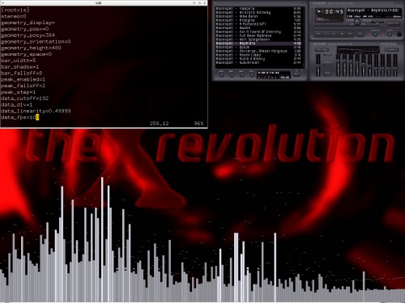Click the geometry_height=480 line in vim
This screenshot has height=303, width=405.
pyautogui.click(x=31, y=48)
